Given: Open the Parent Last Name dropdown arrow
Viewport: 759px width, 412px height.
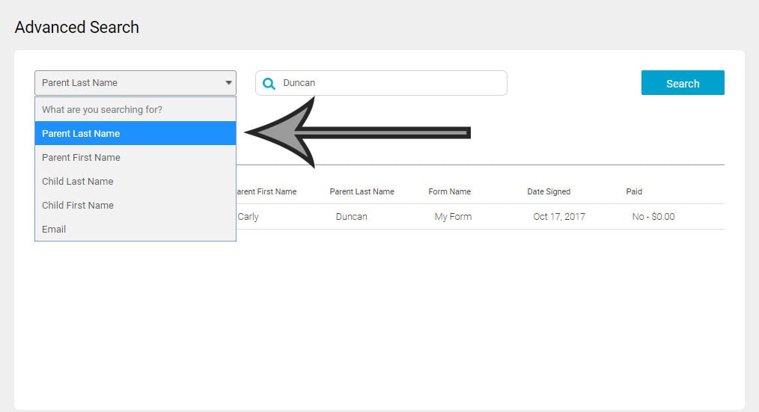Looking at the screenshot, I should coord(228,83).
